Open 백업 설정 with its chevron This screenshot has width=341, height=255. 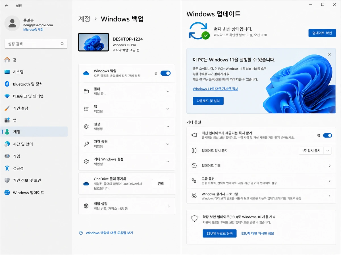(169, 206)
